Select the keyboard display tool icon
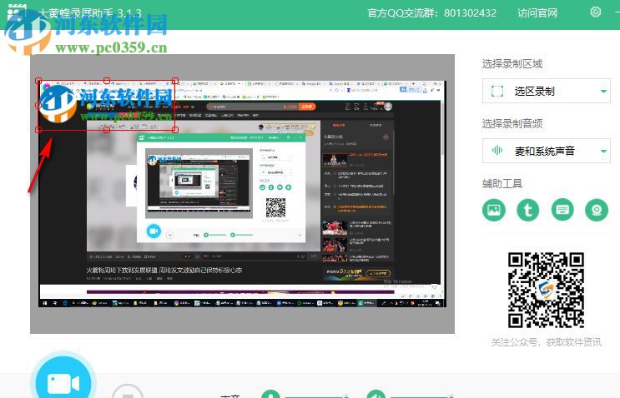620x398 pixels. pyautogui.click(x=562, y=210)
